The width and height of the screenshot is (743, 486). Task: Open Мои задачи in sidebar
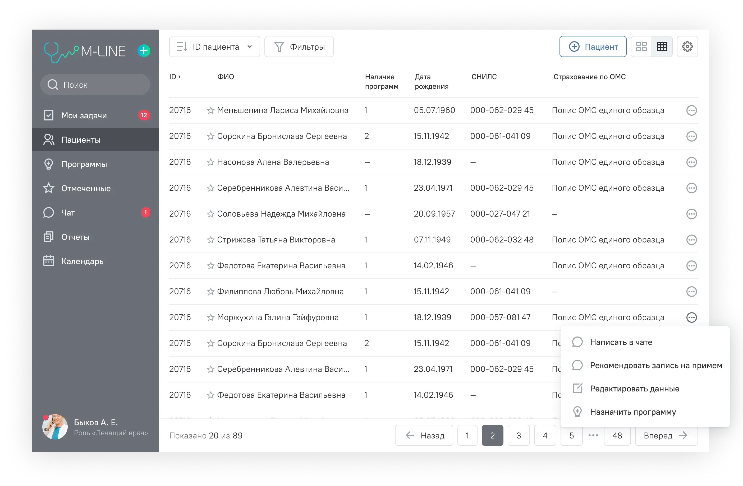pos(95,115)
